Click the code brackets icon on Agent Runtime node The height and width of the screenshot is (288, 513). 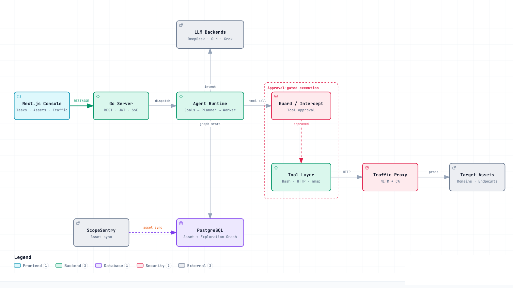coord(181,97)
